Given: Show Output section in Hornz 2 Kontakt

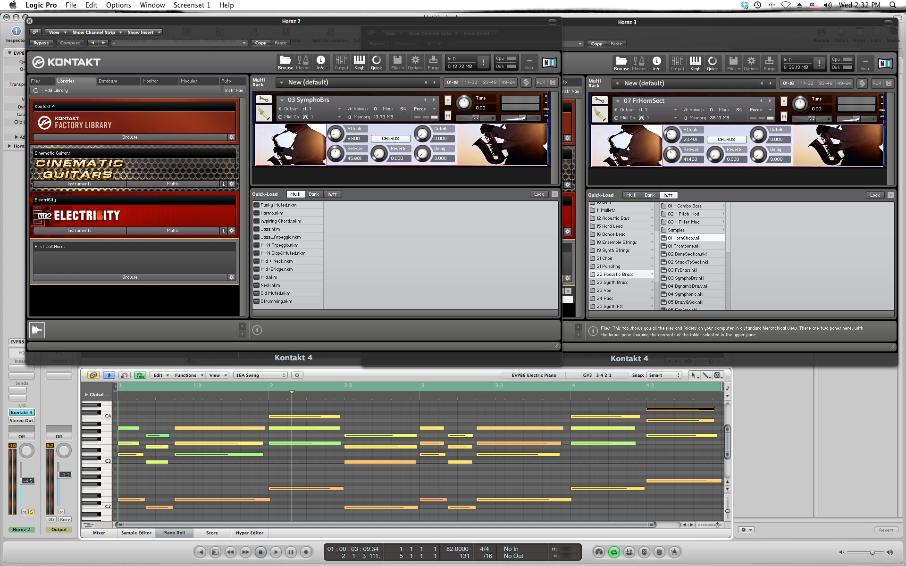Looking at the screenshot, I should pyautogui.click(x=341, y=62).
